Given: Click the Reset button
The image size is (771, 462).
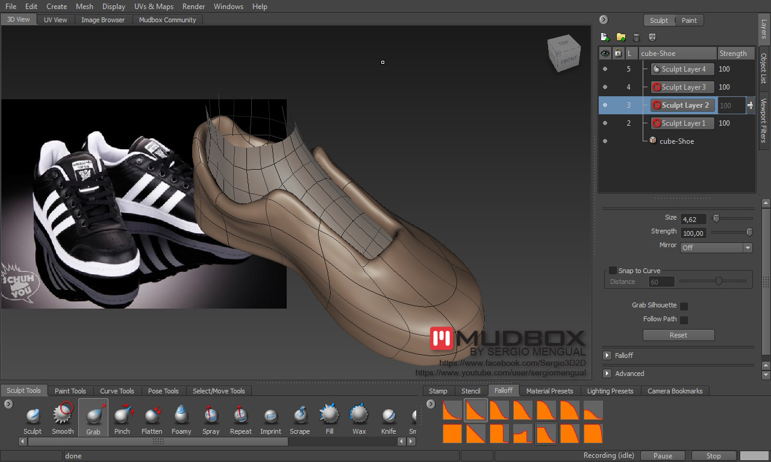Looking at the screenshot, I should point(678,334).
